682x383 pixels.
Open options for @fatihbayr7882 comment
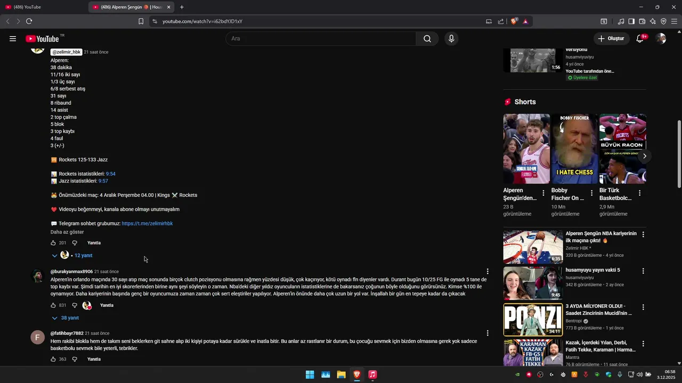tap(487, 333)
